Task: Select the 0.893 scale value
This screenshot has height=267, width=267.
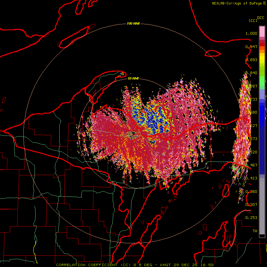Action: click(x=251, y=60)
